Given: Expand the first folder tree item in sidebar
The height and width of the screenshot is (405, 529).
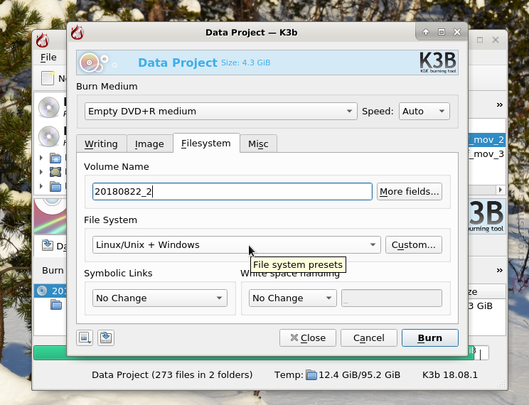Looking at the screenshot, I should click(41, 158).
